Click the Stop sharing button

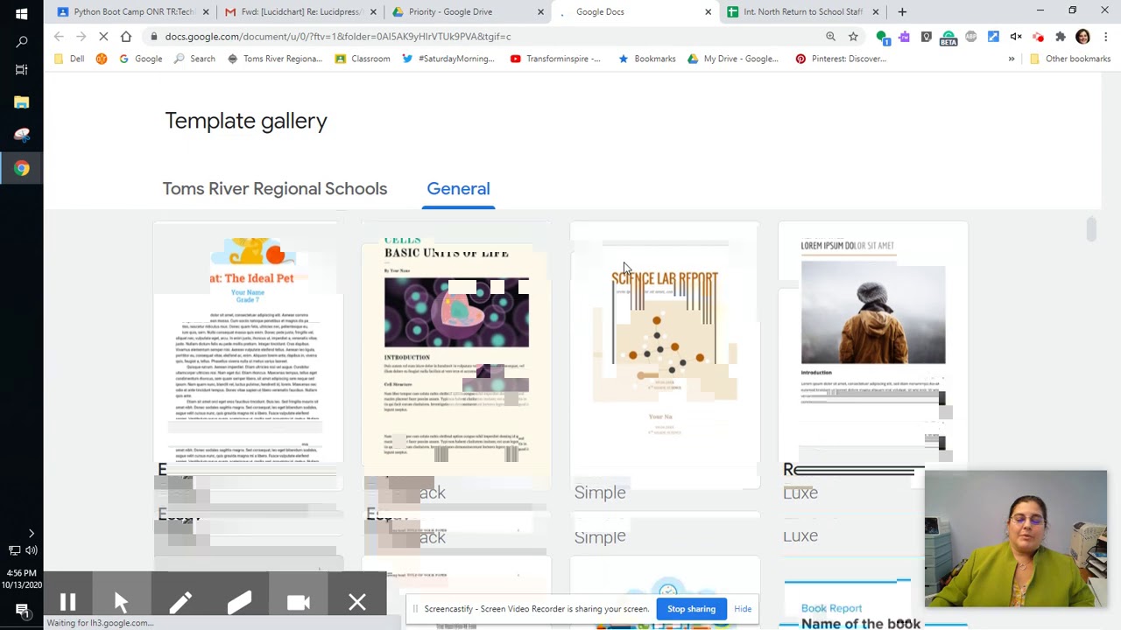(x=691, y=609)
